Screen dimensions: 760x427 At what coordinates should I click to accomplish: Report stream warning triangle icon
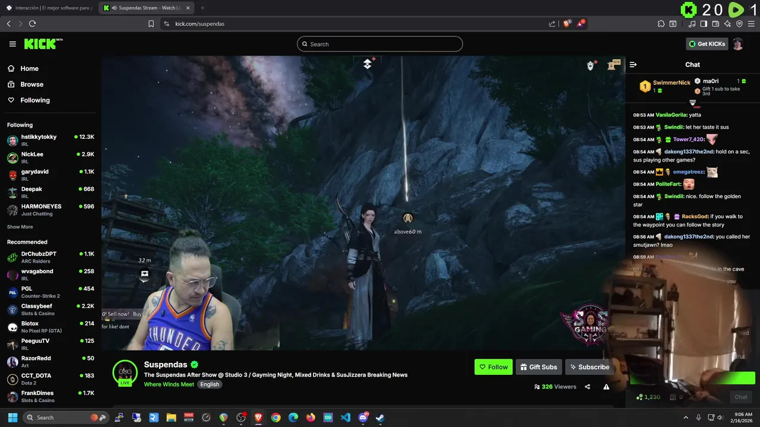coord(606,387)
